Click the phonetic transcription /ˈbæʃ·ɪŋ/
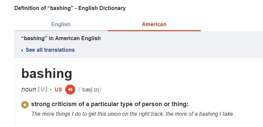263x127 pixels. (90, 90)
